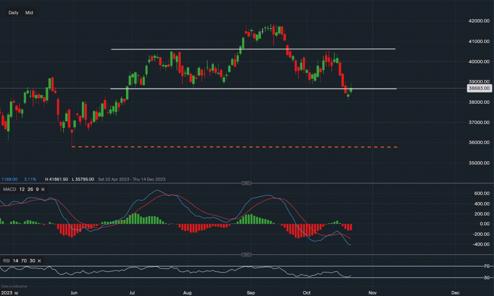Click the Nov label on time axis

[x=373, y=293]
